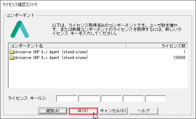The height and width of the screenshot is (119, 196).
Task: Select the Arcserve UDP 9.x Agent (stand-alone) row
Action: (98, 58)
